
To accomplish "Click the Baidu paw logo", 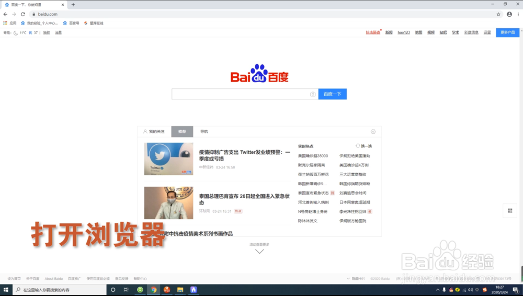I will [259, 73].
